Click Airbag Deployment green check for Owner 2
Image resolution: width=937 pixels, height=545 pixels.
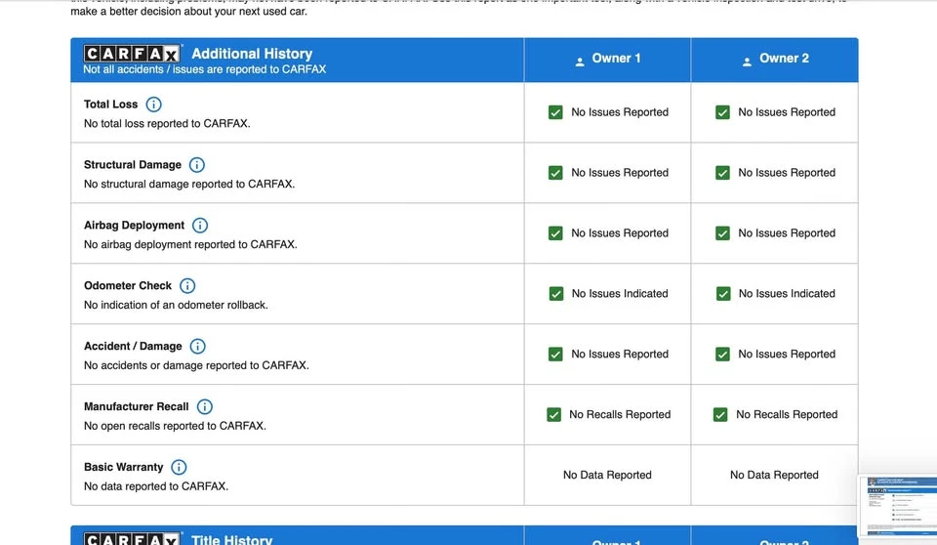tap(722, 233)
